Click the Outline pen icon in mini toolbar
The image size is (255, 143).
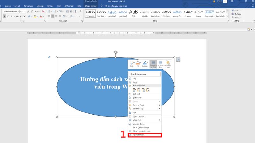coord(145,64)
